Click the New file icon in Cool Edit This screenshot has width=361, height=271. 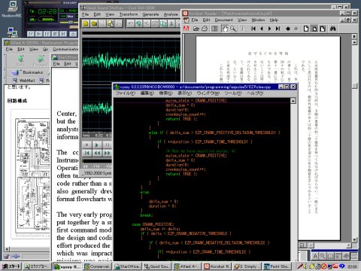[x=86, y=23]
